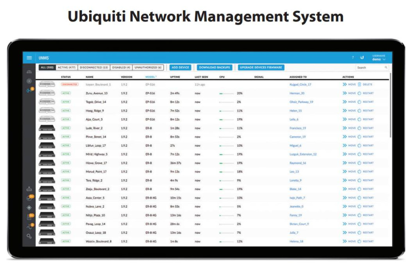Image resolution: width=415 pixels, height=267 pixels.
Task: Click the Zosju_Boulevard_2 device name
Action: (97, 189)
